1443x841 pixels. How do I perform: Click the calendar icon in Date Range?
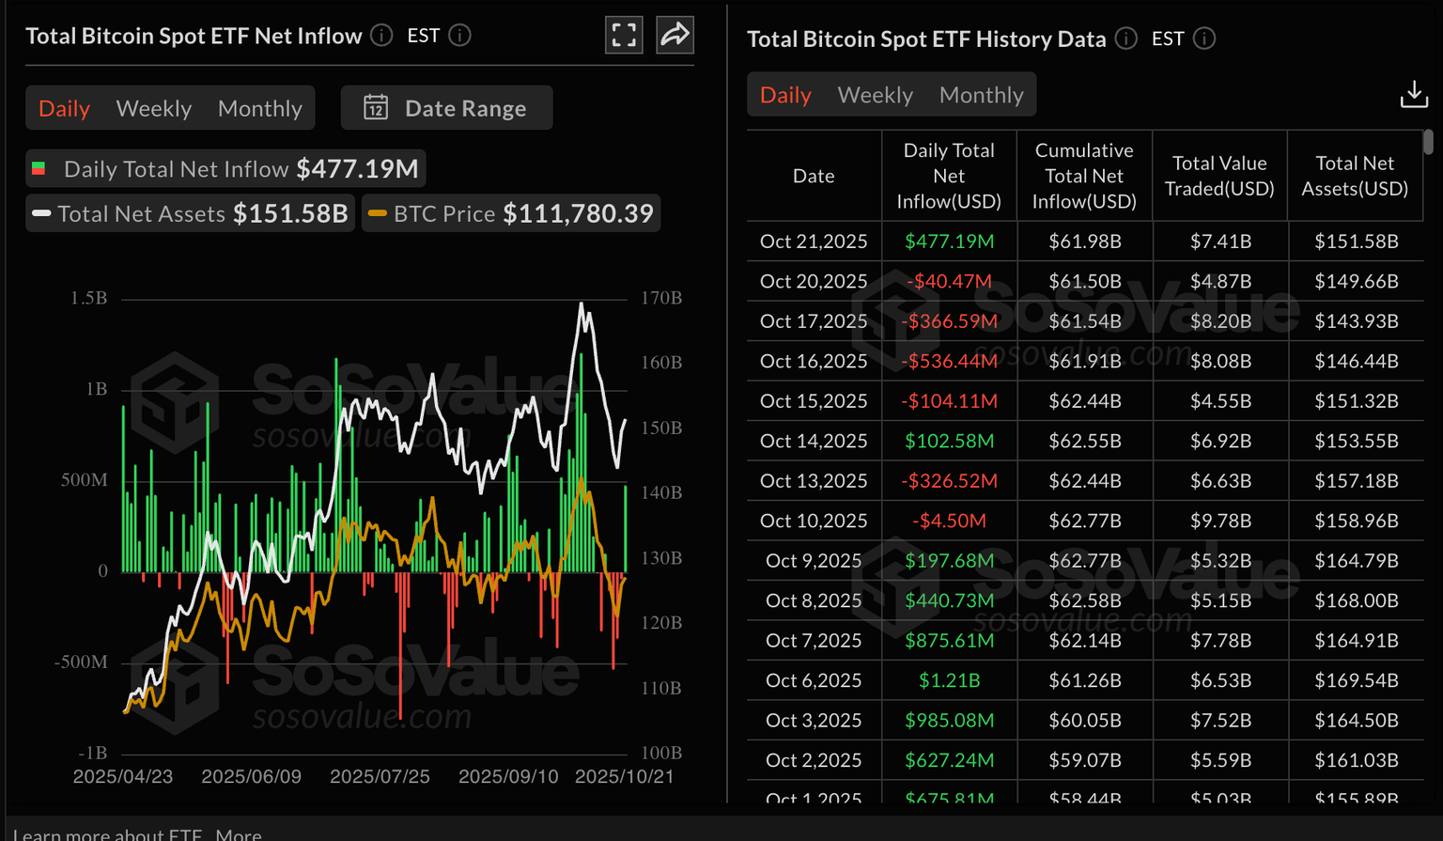376,107
